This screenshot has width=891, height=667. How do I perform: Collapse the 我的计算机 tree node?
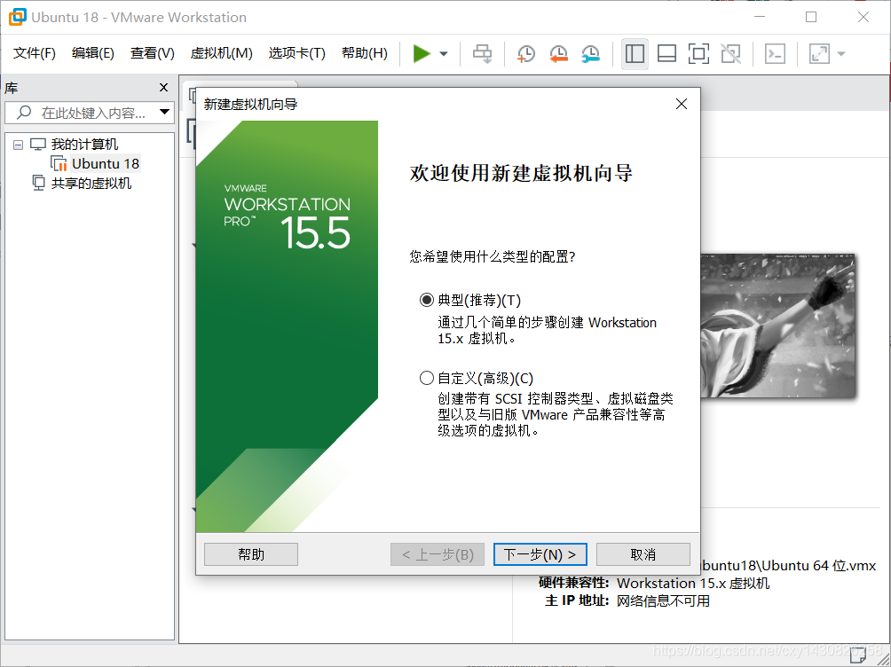click(x=18, y=145)
